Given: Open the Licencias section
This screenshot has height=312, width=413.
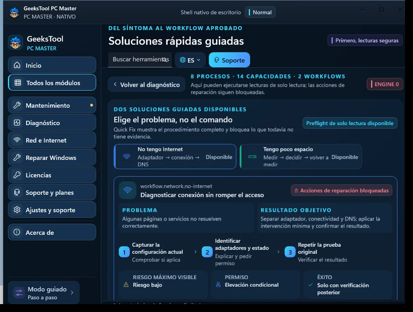Looking at the screenshot, I should click(52, 175).
